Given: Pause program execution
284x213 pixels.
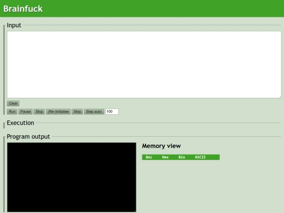Looking at the screenshot, I should pos(25,111).
